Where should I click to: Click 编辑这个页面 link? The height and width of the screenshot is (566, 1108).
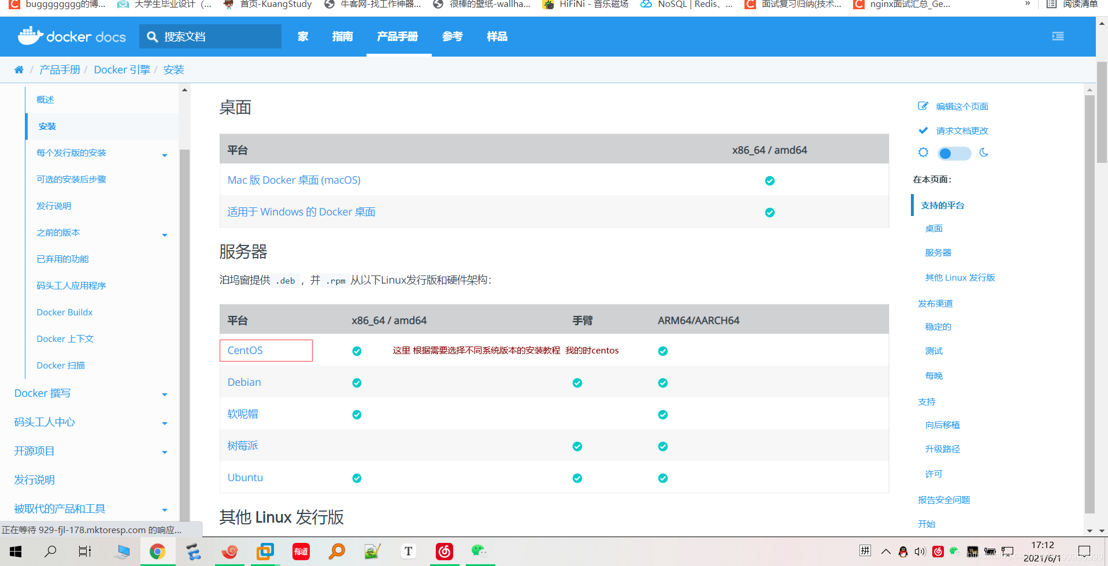tap(962, 106)
